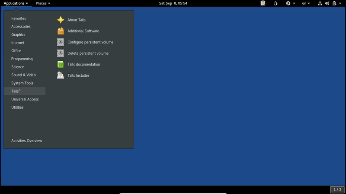The image size is (346, 194).
Task: Open the Places menu
Action: tap(43, 3)
